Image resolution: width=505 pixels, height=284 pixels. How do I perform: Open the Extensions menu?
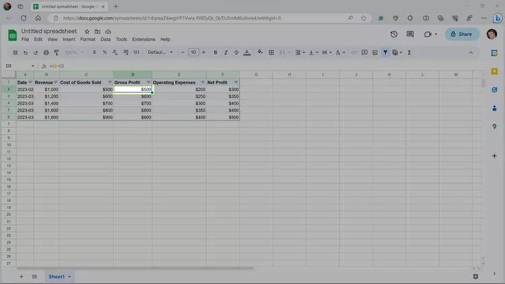coord(143,40)
